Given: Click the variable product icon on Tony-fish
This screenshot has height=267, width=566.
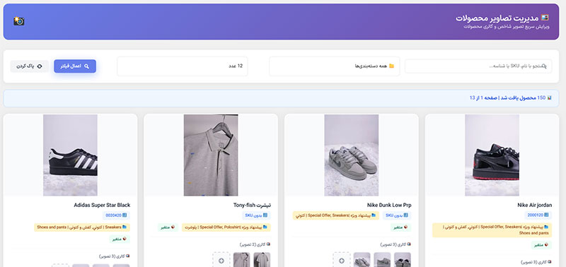Looking at the screenshot, I should coord(173,227).
